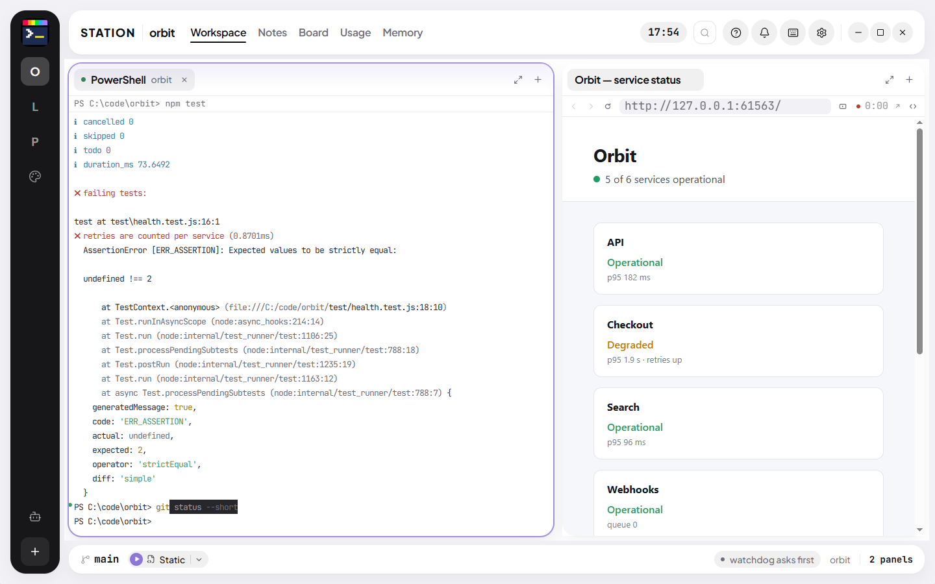Expand the Orbit service status panel
This screenshot has width=935, height=584.
pos(890,80)
